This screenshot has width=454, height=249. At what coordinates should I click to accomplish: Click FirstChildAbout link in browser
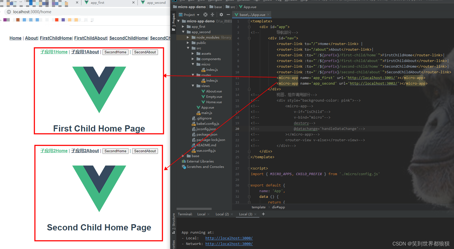[x=91, y=38]
